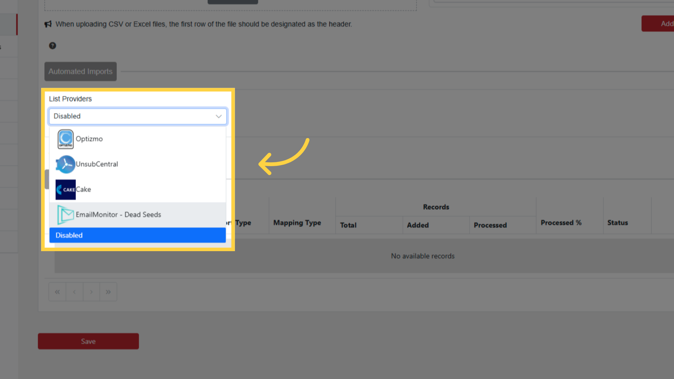Viewport: 674px width, 379px height.
Task: Click the Cake logo icon
Action: [x=65, y=190]
